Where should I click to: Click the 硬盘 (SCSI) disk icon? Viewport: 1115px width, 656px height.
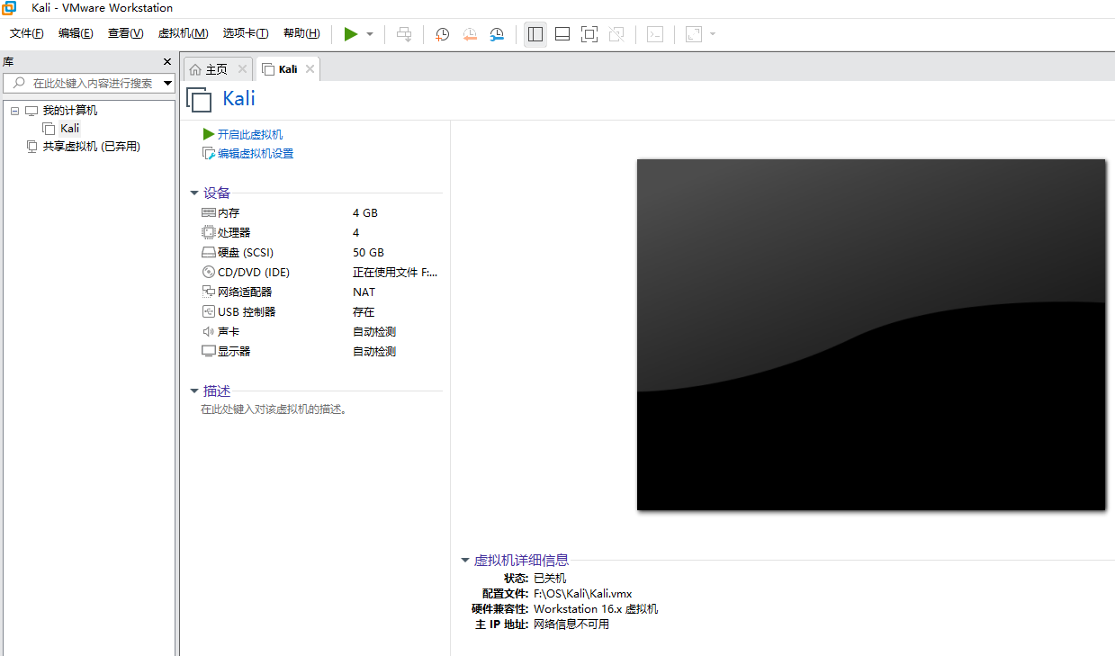tap(209, 253)
